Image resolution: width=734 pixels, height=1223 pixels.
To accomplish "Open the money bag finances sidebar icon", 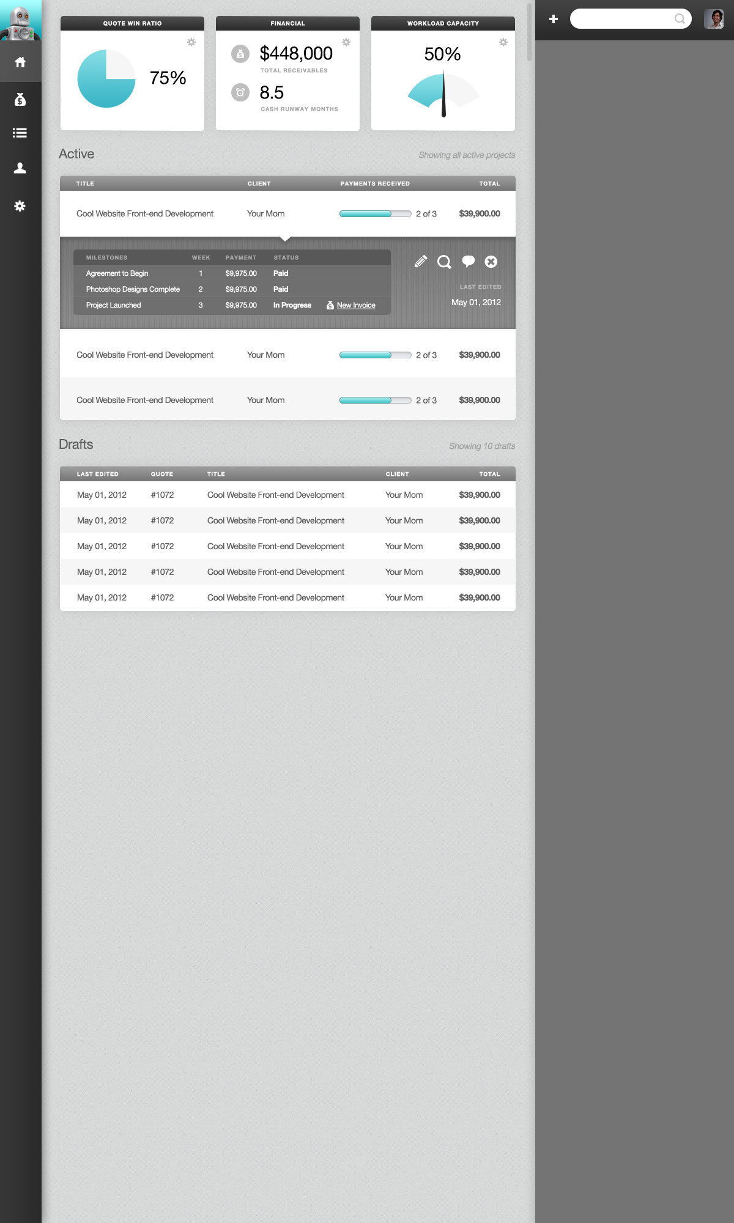I will point(20,99).
